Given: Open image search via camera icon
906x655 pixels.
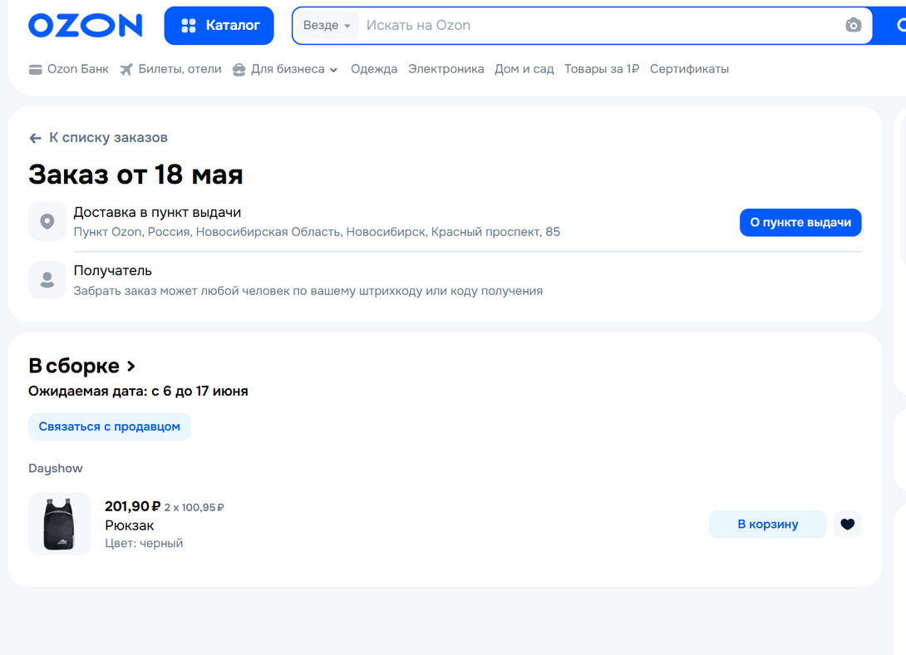Looking at the screenshot, I should pyautogui.click(x=854, y=26).
